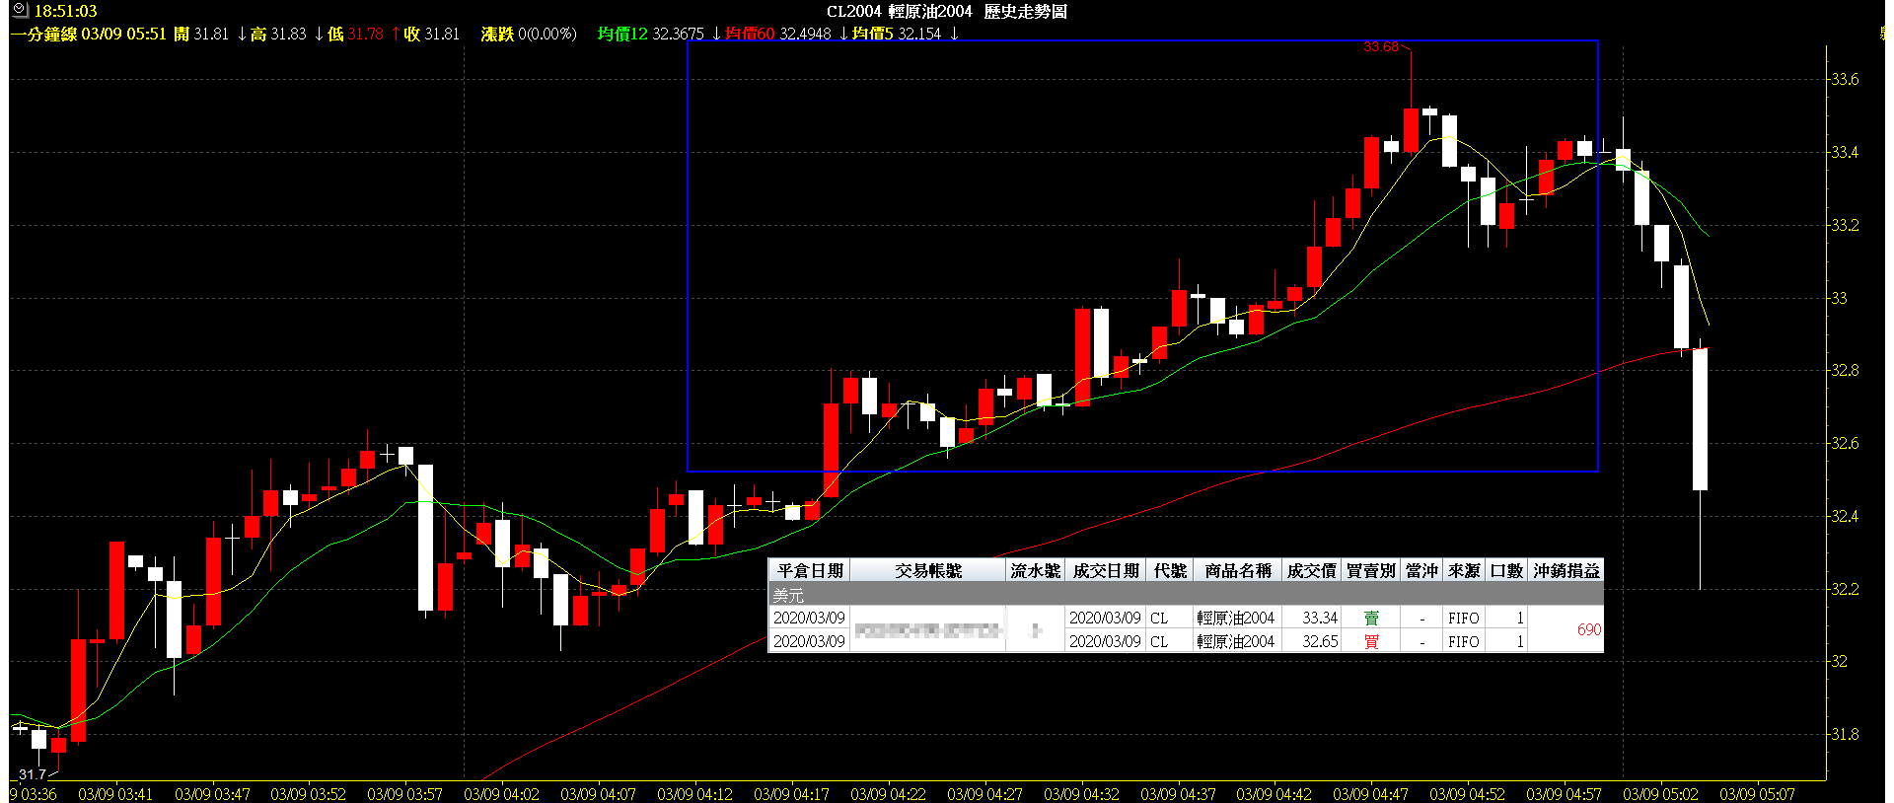This screenshot has width=1894, height=803.
Task: Click the 買賣別 column header
Action: (x=1371, y=570)
